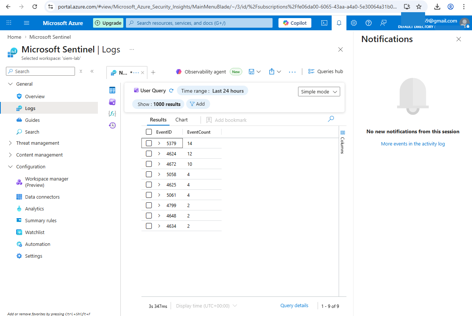Screen dimensions: 472x316
Task: Expand Threat management section
Action: [10, 143]
